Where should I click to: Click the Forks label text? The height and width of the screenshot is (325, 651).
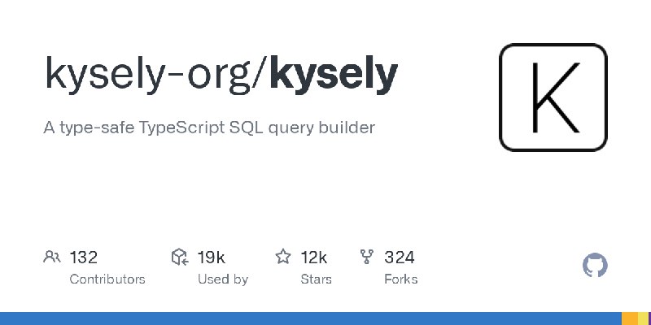pyautogui.click(x=401, y=279)
